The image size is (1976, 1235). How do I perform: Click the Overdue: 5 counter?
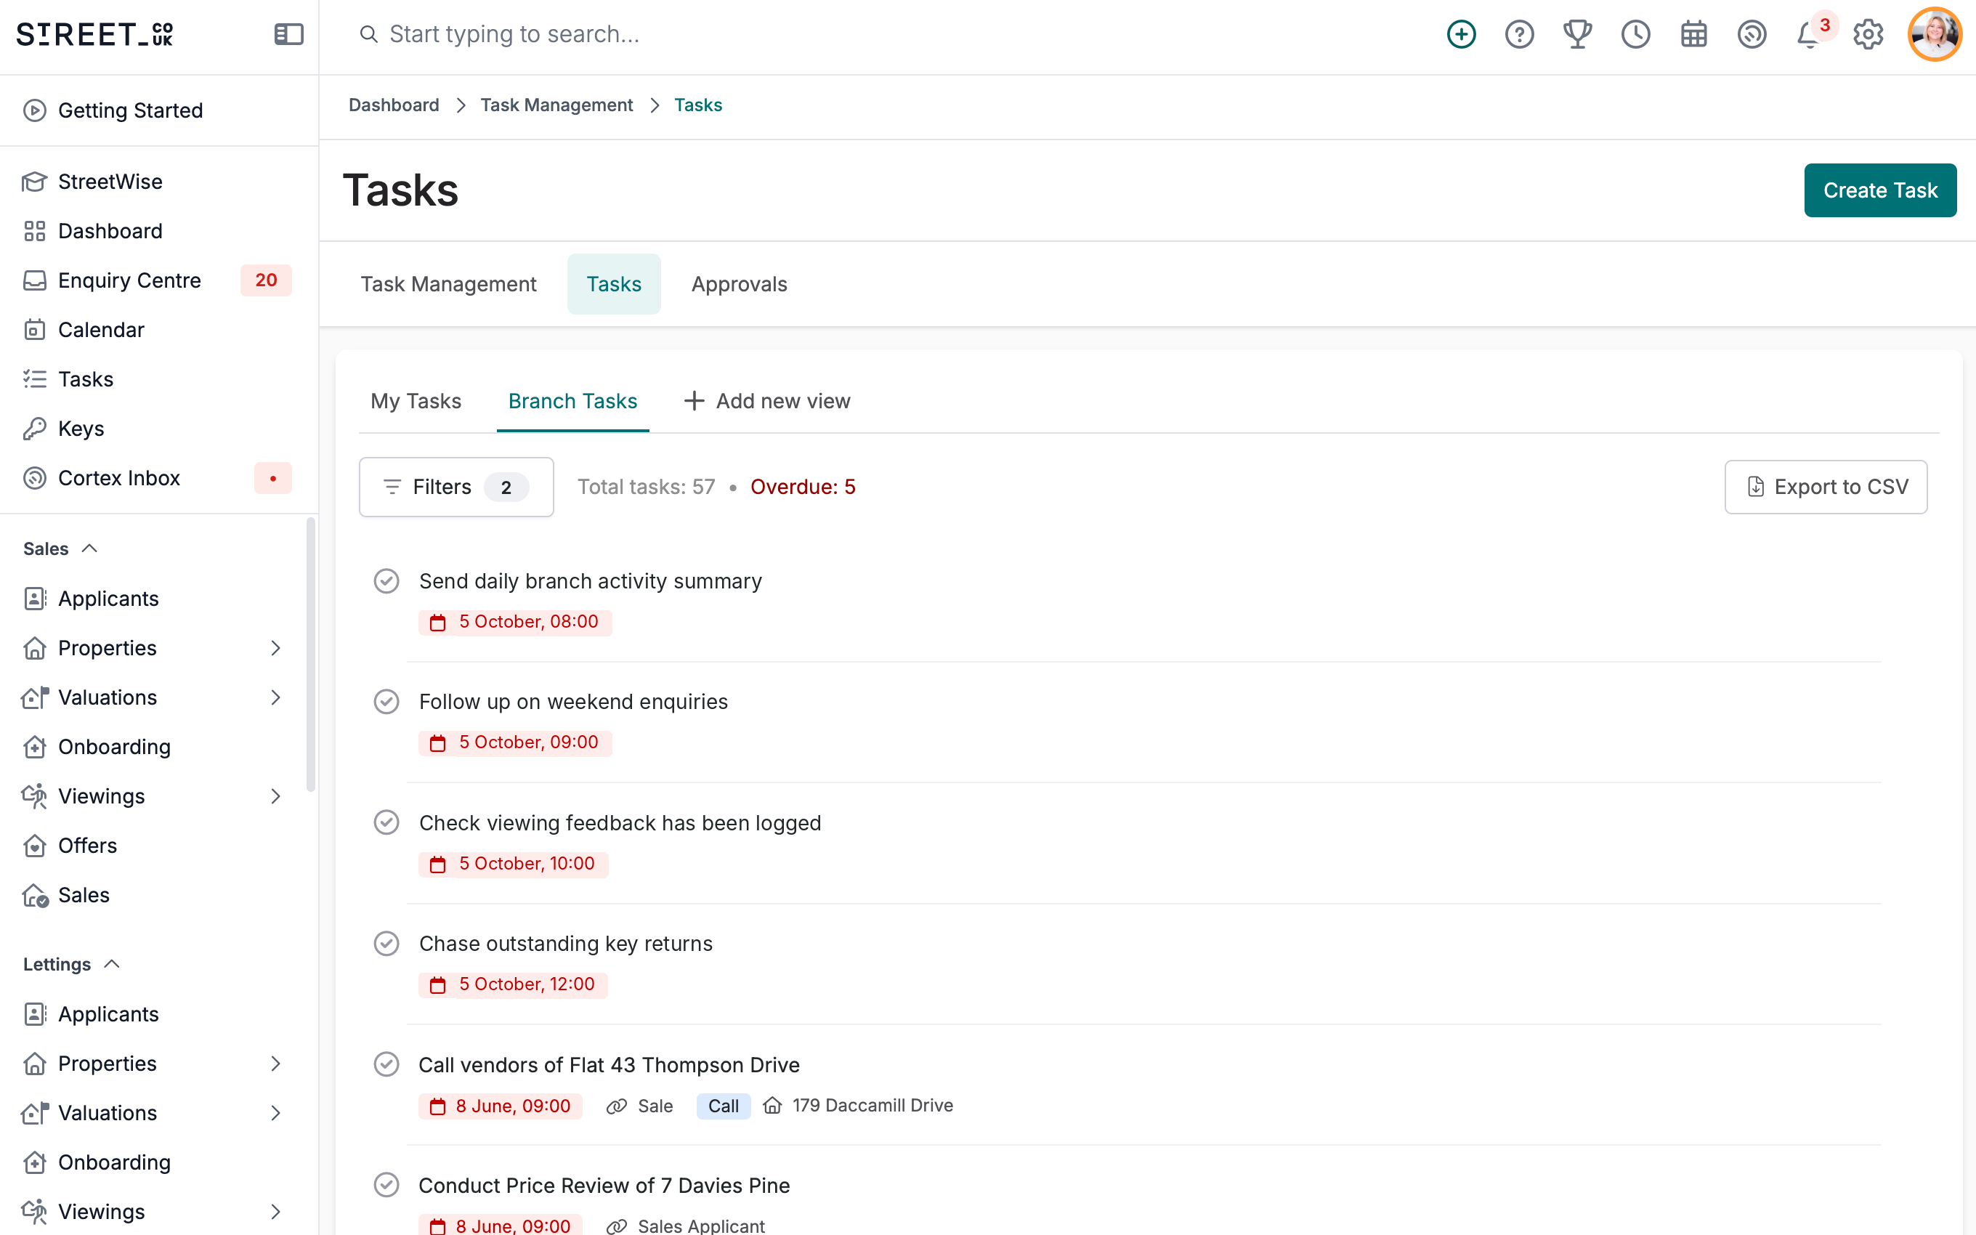pos(803,487)
